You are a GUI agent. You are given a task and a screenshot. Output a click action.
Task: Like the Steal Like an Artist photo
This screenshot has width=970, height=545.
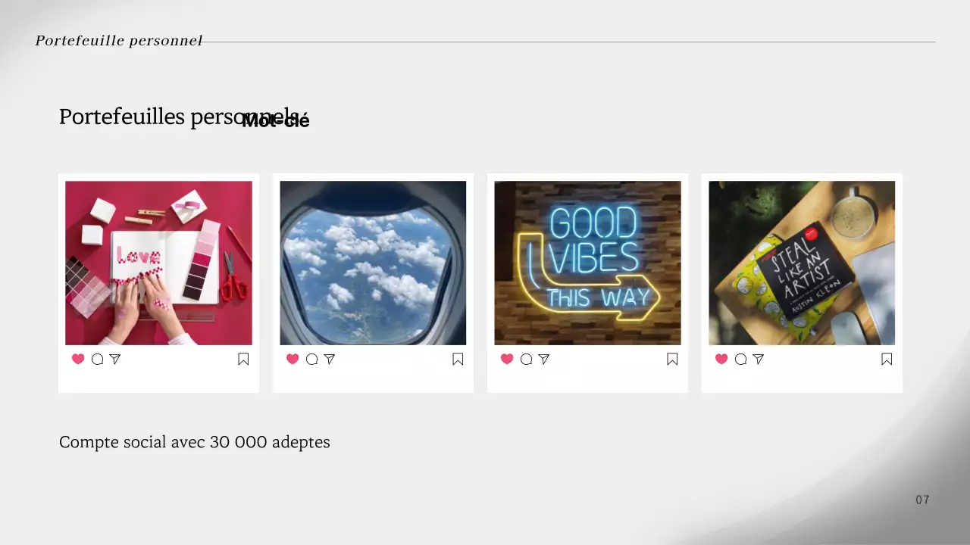tap(721, 359)
